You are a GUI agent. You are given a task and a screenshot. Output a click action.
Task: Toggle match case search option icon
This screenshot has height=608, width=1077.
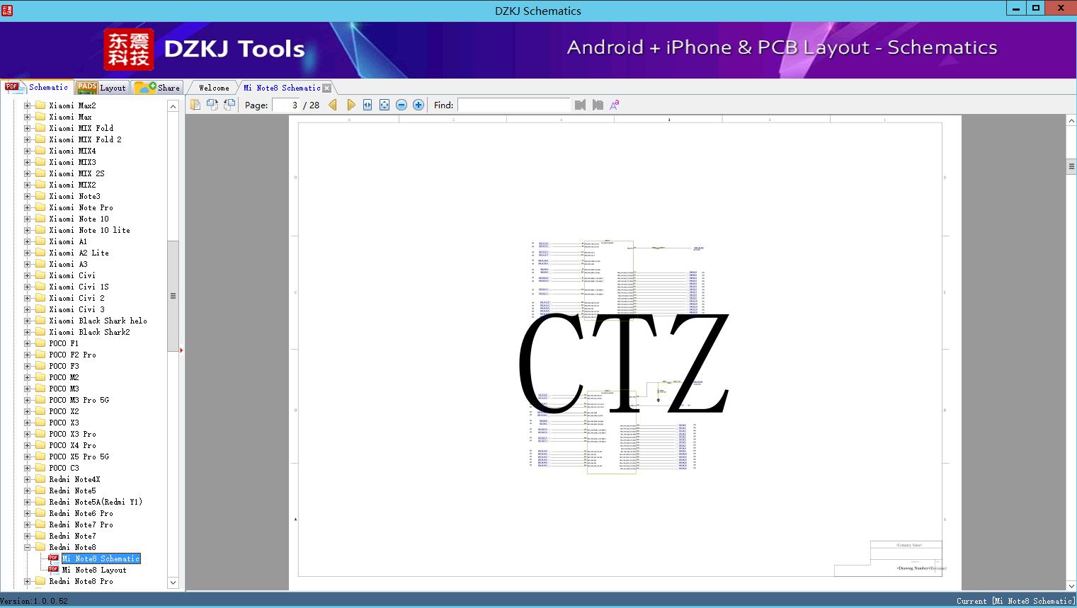click(615, 105)
